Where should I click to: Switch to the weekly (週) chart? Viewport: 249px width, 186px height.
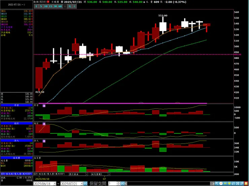pos(70,6)
